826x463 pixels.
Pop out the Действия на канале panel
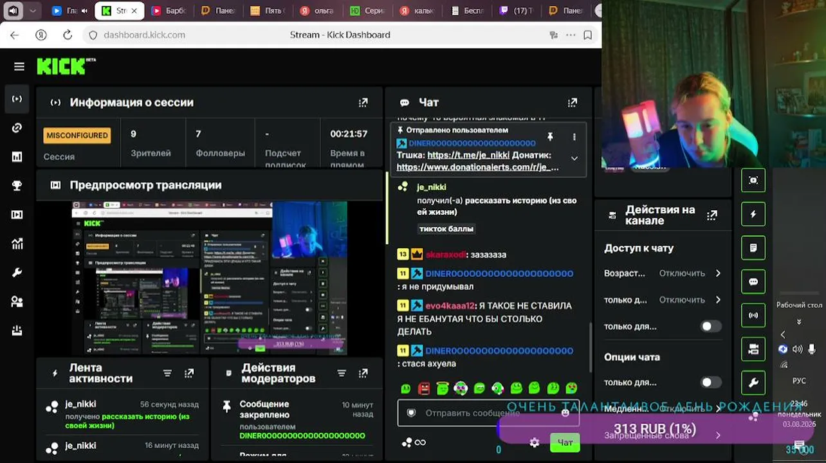[x=712, y=215]
